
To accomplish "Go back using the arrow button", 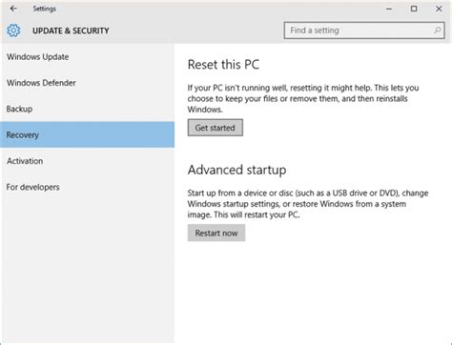I will click(x=13, y=9).
